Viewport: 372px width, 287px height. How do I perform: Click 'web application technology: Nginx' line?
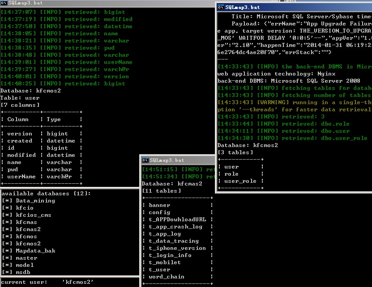[276, 74]
